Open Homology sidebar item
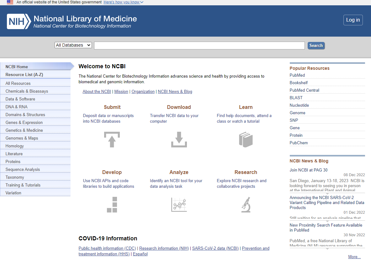Viewport: 371px width, 266px height. pos(35,146)
